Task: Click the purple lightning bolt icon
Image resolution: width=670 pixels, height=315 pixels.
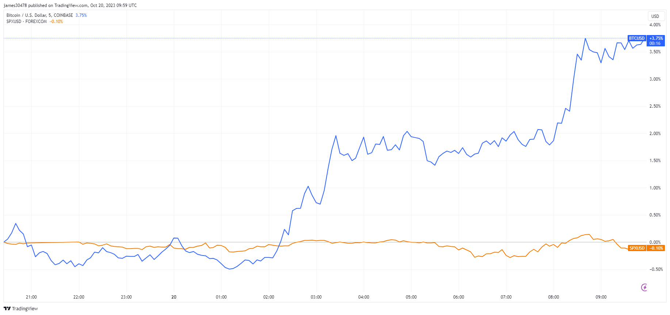Action: tap(644, 288)
